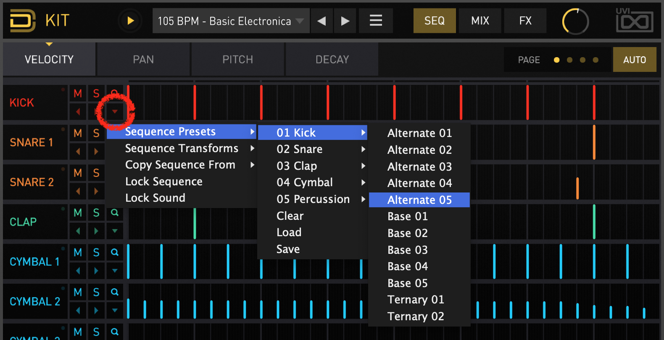Shift CYMBAL 1 sequence left

(x=78, y=271)
